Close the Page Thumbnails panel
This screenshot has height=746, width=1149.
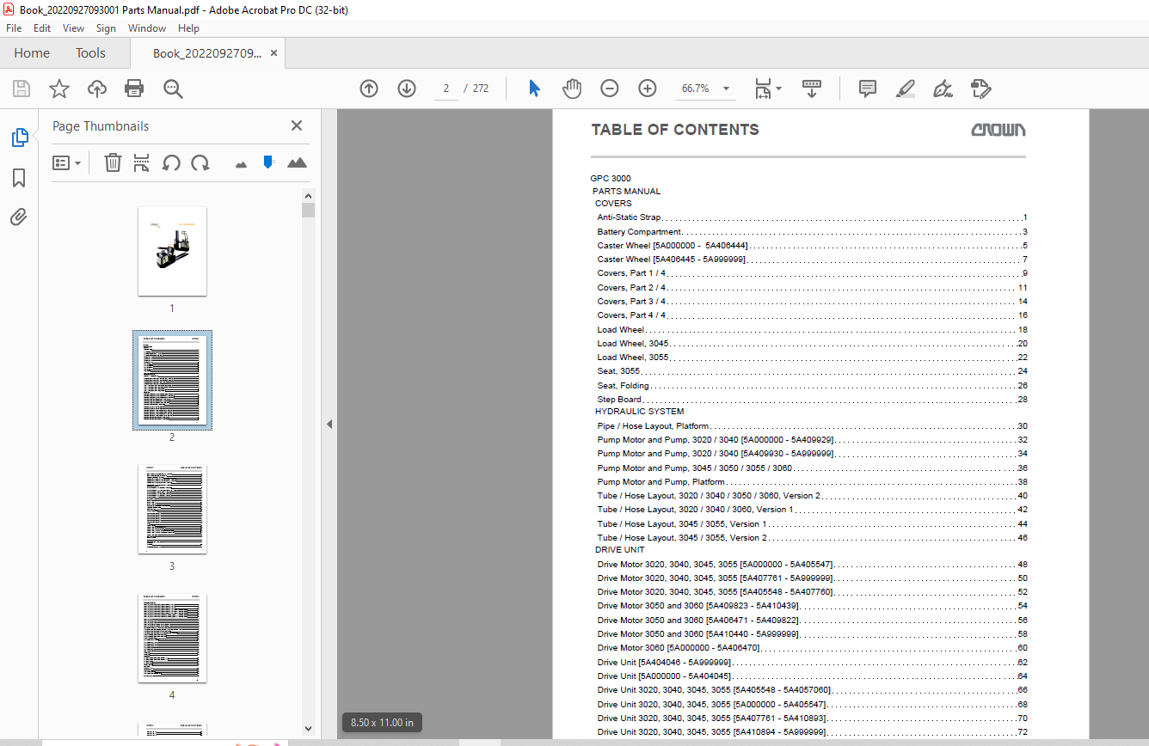(297, 125)
